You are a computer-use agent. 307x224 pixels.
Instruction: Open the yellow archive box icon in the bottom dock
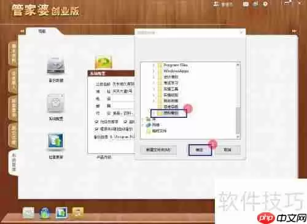pyautogui.click(x=78, y=212)
